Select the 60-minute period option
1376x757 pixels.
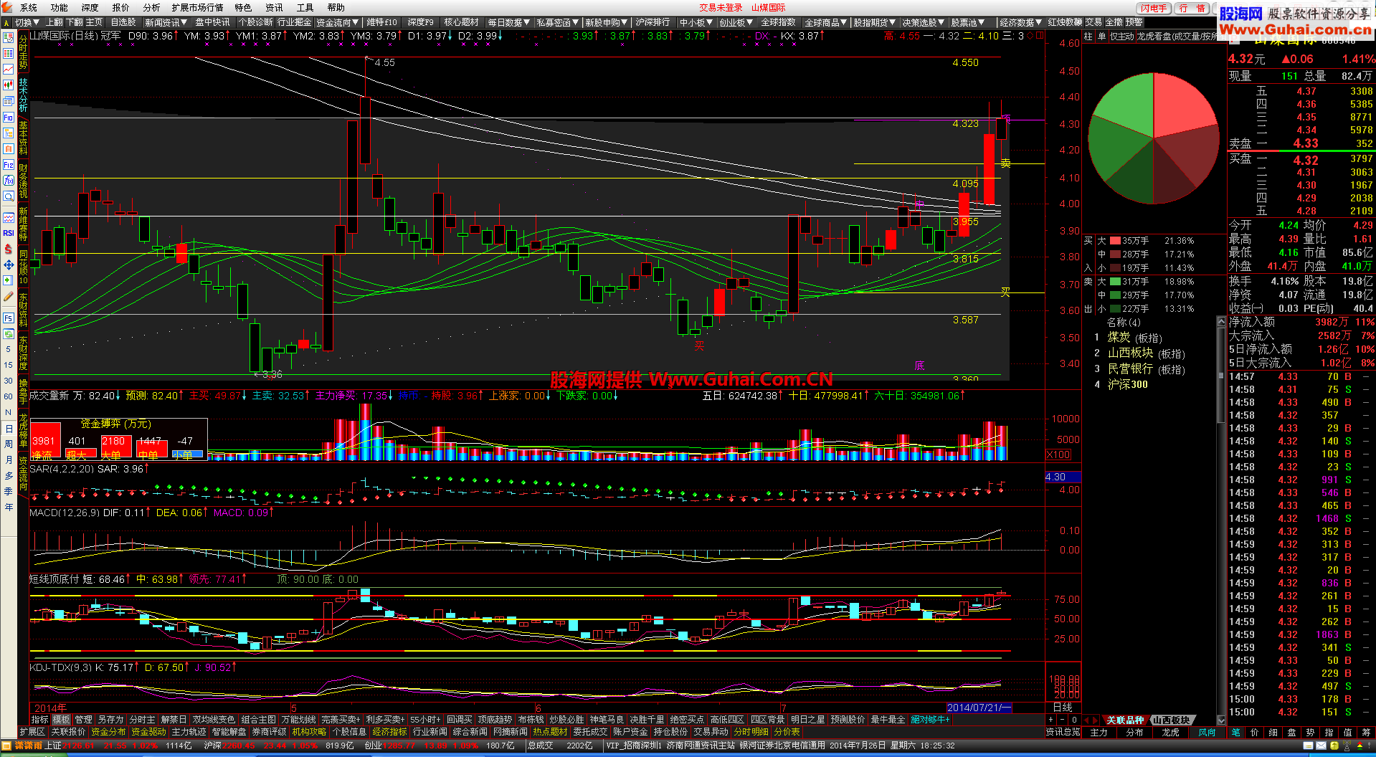pyautogui.click(x=8, y=396)
